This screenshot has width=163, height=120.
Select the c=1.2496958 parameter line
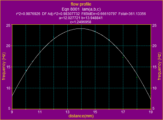[x=81, y=22]
